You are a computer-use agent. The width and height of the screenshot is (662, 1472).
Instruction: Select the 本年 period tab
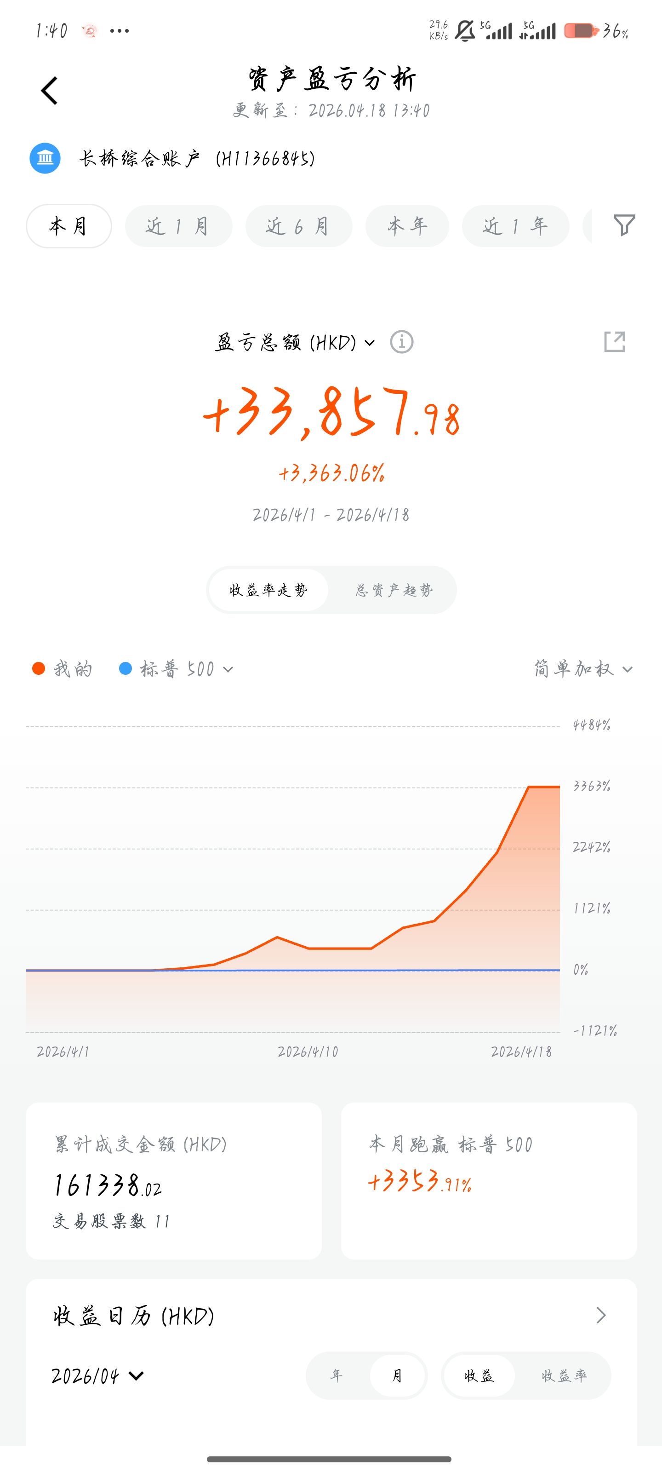click(407, 226)
